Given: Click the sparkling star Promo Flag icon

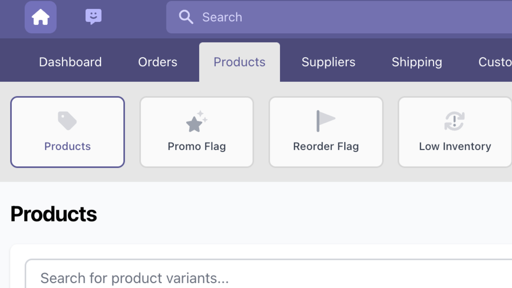Looking at the screenshot, I should coord(197,122).
